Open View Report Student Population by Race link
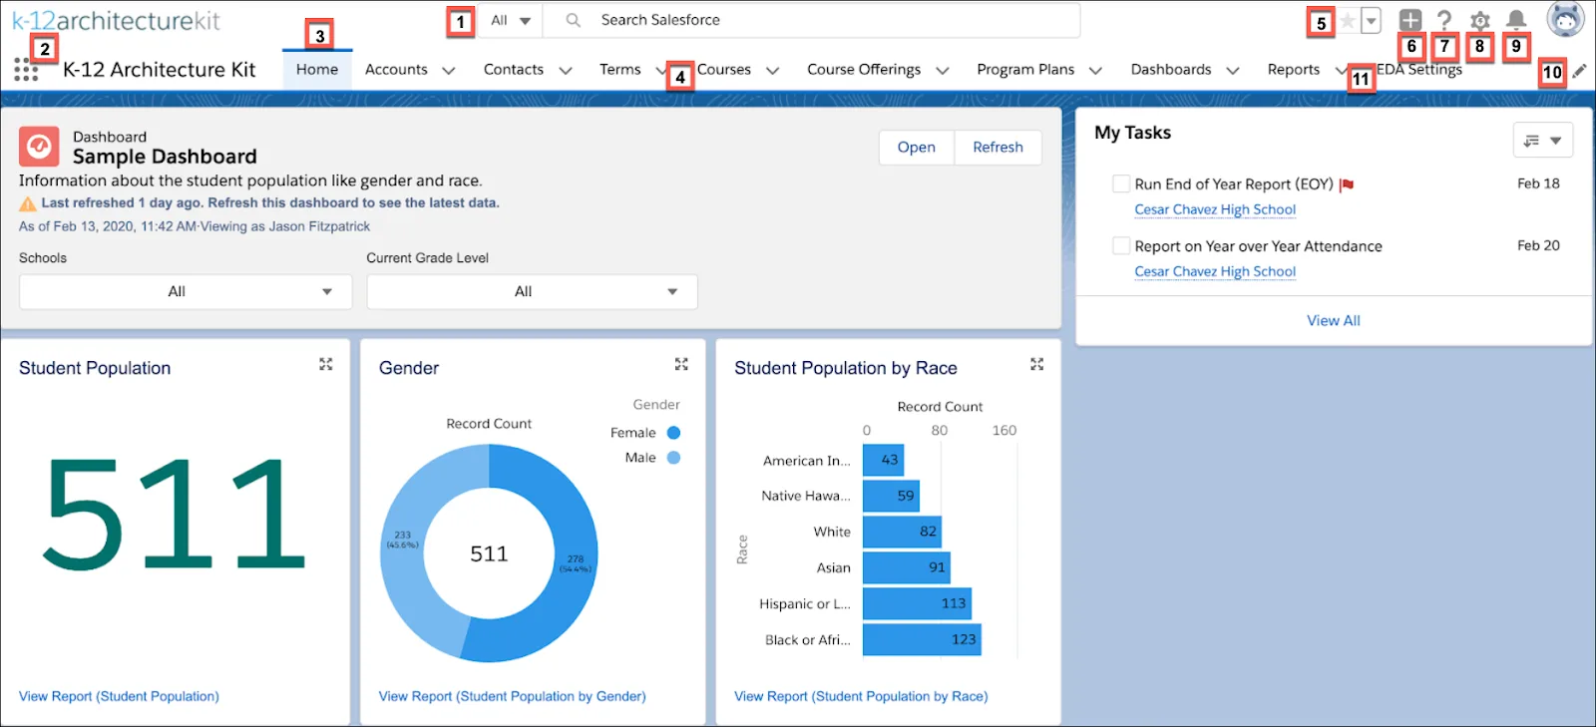The height and width of the screenshot is (727, 1596). [x=861, y=696]
